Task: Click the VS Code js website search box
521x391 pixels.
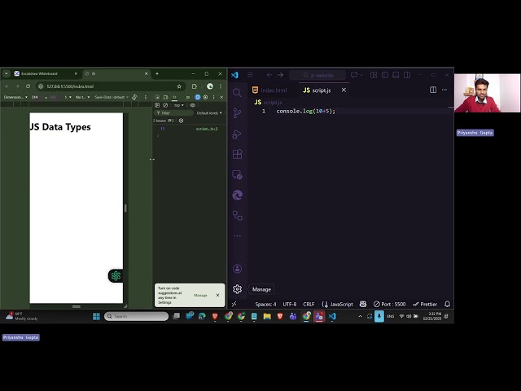Action: tap(317, 75)
